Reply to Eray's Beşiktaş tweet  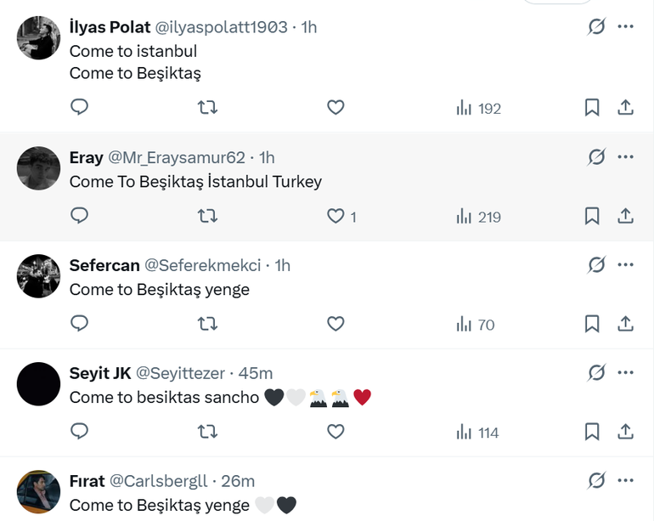click(x=79, y=216)
